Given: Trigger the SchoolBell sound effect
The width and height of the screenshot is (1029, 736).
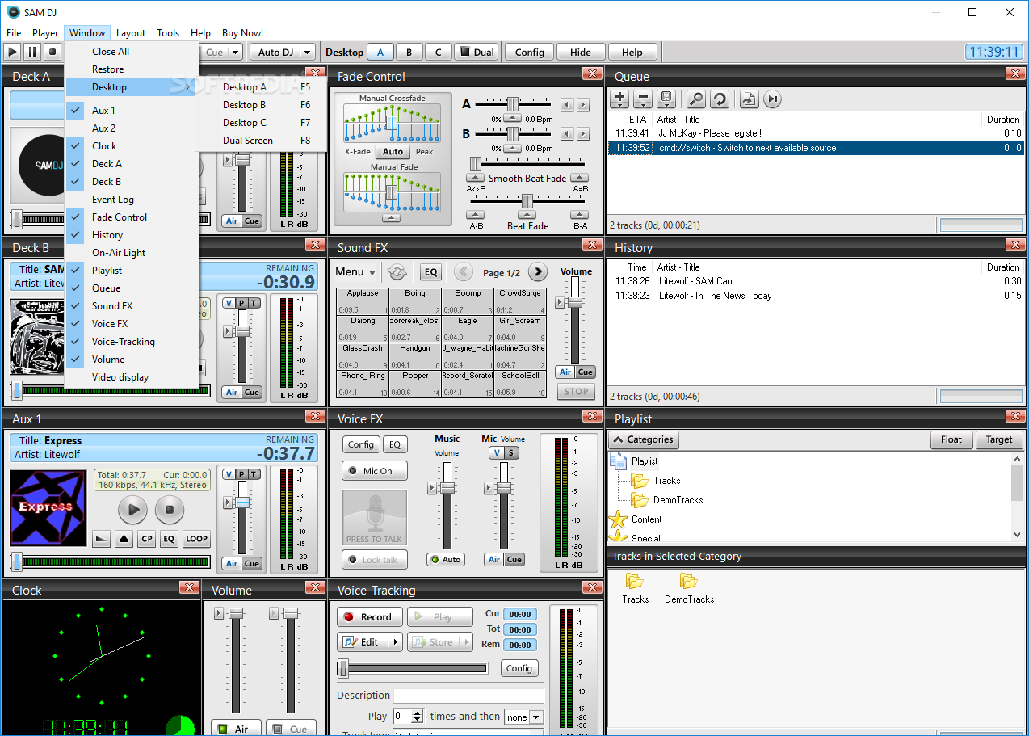Looking at the screenshot, I should pyautogui.click(x=520, y=384).
